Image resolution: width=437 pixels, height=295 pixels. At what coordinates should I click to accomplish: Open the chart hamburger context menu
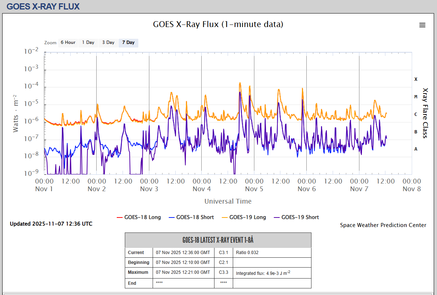tap(422, 25)
